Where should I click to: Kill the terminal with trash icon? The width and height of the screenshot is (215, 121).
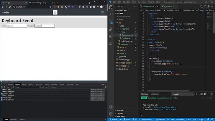coord(205,94)
